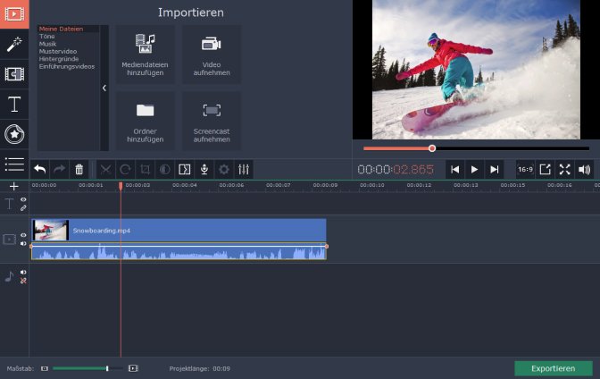Viewport: 600px width, 379px height.
Task: Open the transition wizard icon
Action: pos(185,169)
